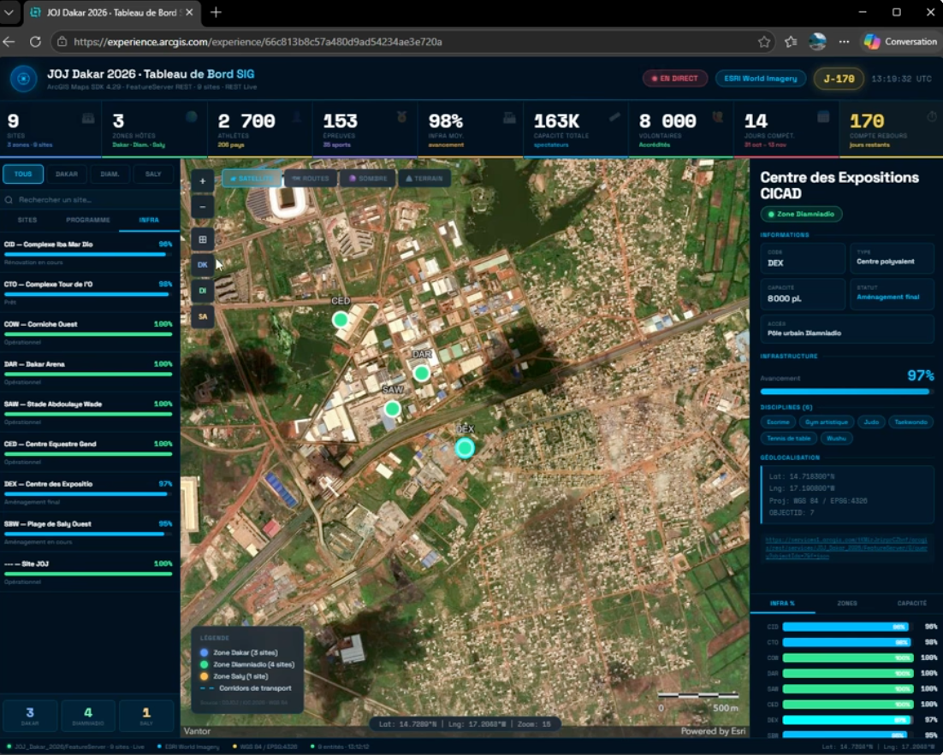The height and width of the screenshot is (755, 943).
Task: Click the browser favorite star icon
Action: tap(764, 42)
